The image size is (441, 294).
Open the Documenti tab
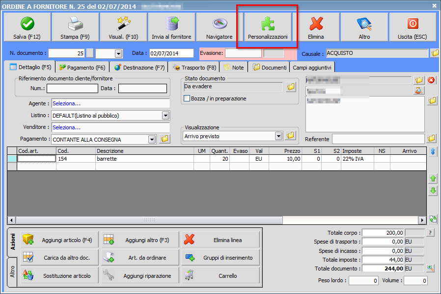(x=270, y=68)
